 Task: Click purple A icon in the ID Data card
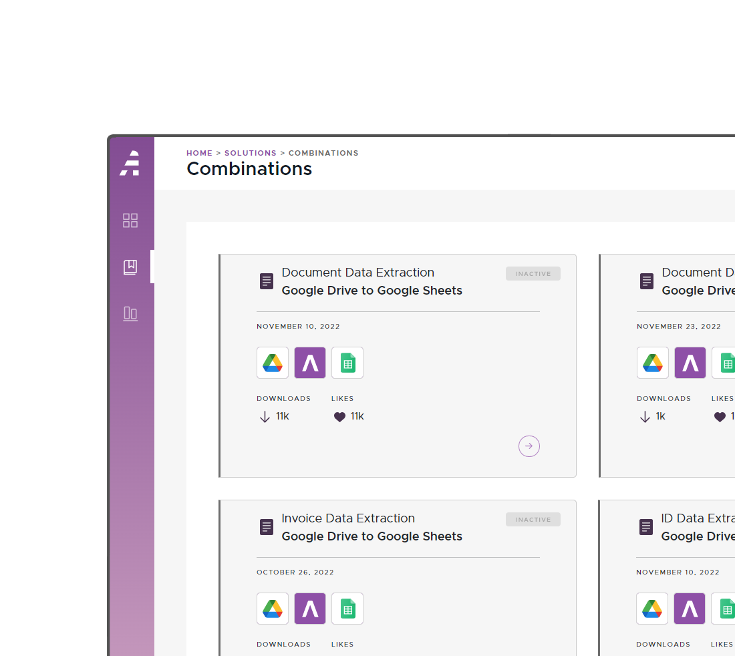click(x=690, y=609)
